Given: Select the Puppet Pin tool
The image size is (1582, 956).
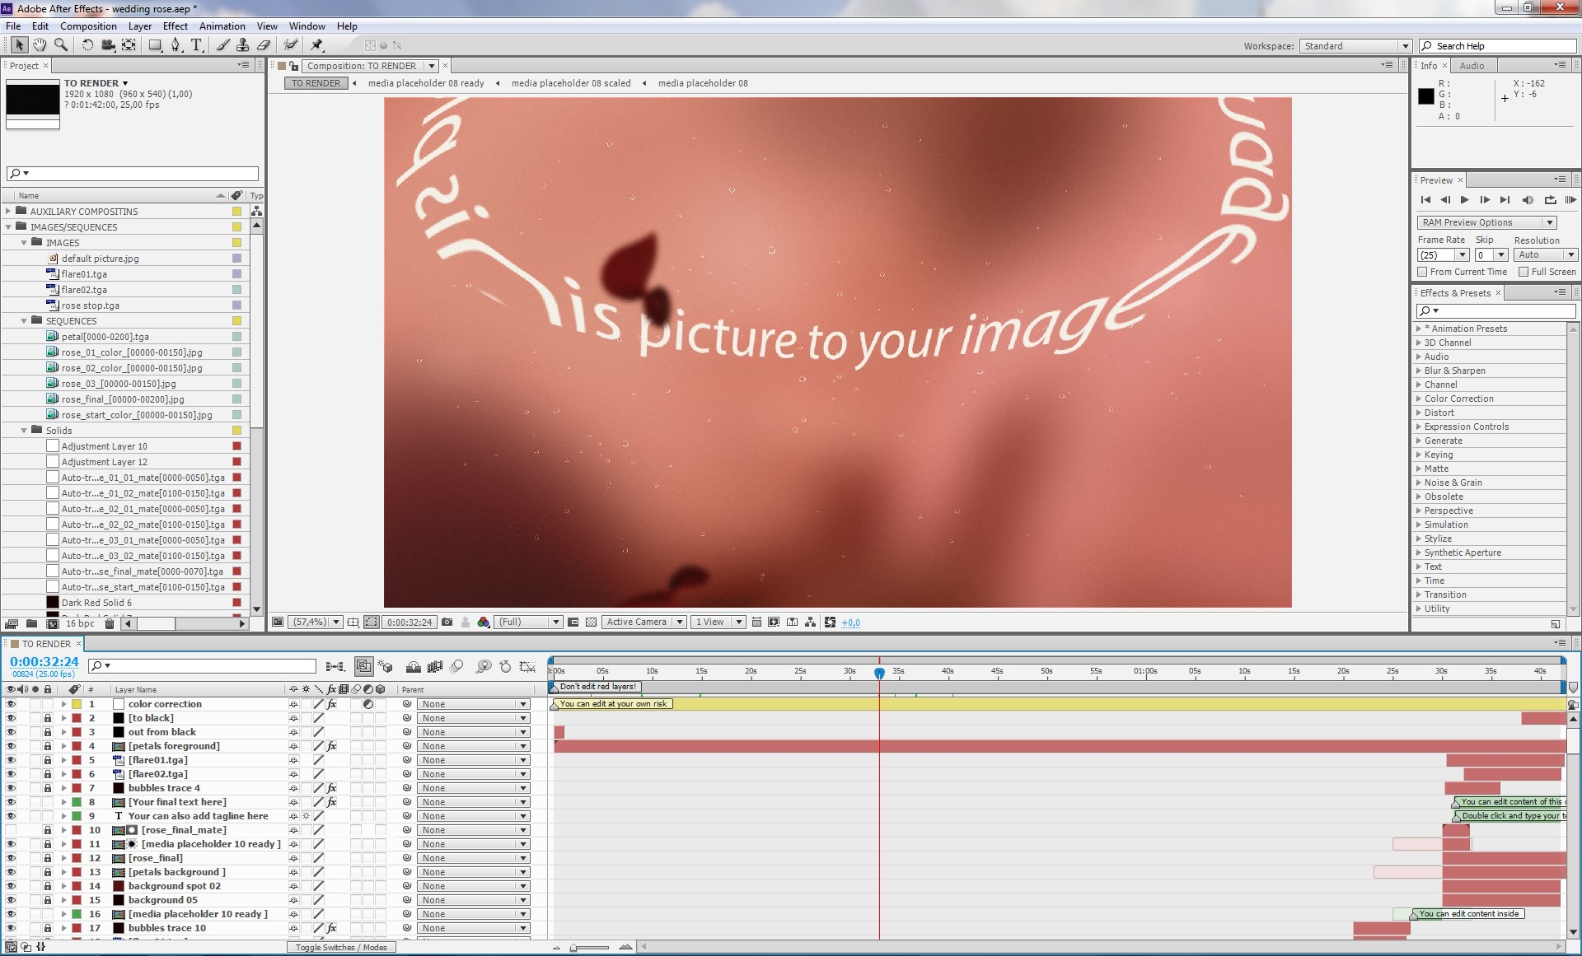Looking at the screenshot, I should coord(317,45).
